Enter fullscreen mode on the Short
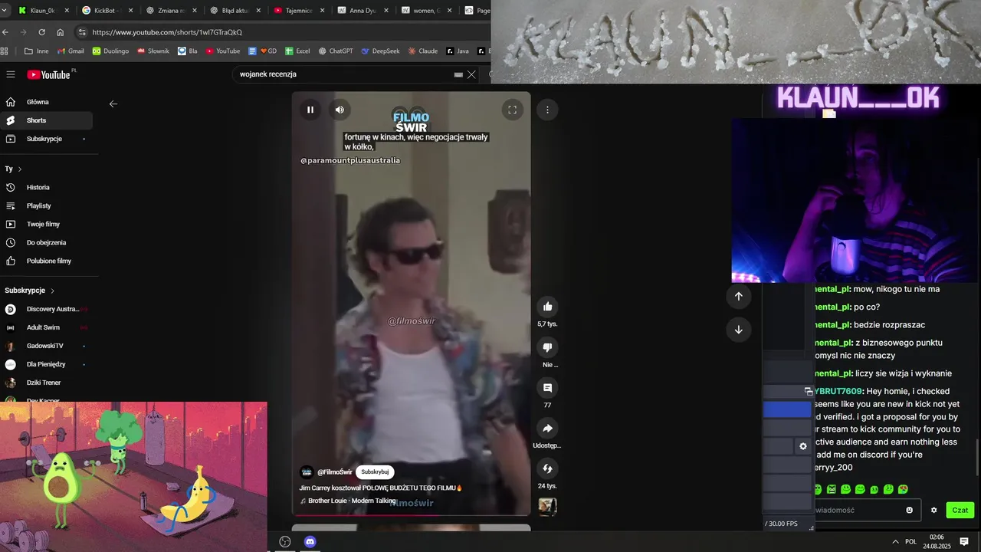The height and width of the screenshot is (552, 981). point(512,110)
